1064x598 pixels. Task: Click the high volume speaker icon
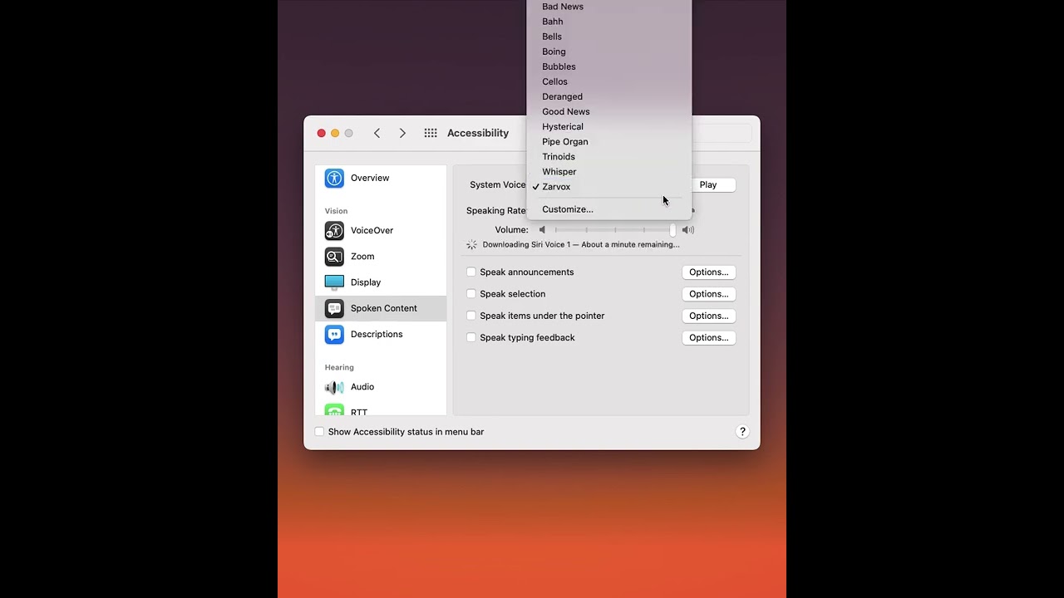pyautogui.click(x=687, y=230)
